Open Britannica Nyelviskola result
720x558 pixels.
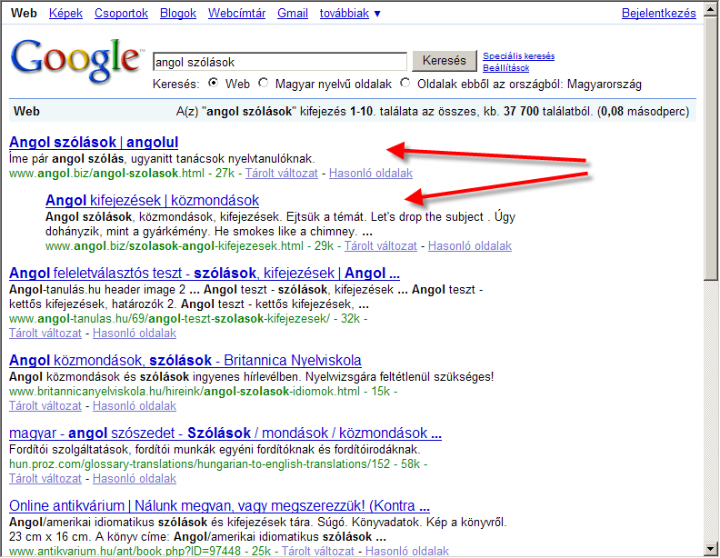click(185, 360)
